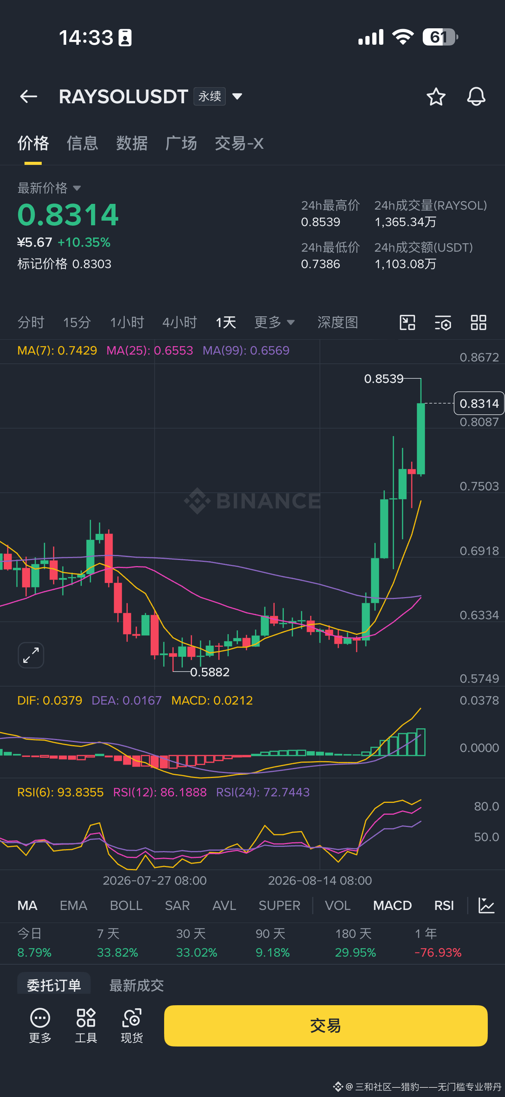Tap the latest green daily candle
Viewport: 505px width, 1097px height.
[x=421, y=439]
